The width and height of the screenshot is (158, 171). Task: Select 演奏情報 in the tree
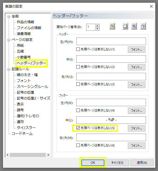[x=24, y=34]
